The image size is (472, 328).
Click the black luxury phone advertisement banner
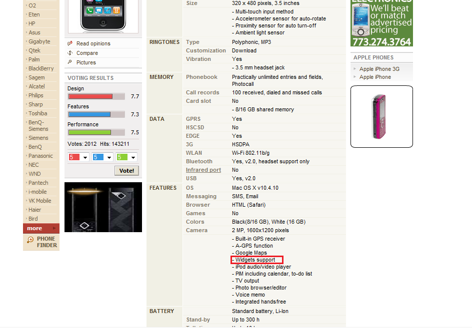(x=103, y=207)
